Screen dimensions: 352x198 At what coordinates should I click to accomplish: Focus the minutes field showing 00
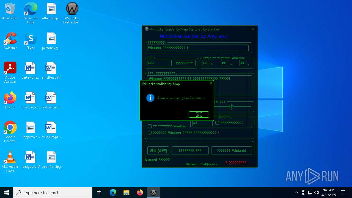(224, 63)
